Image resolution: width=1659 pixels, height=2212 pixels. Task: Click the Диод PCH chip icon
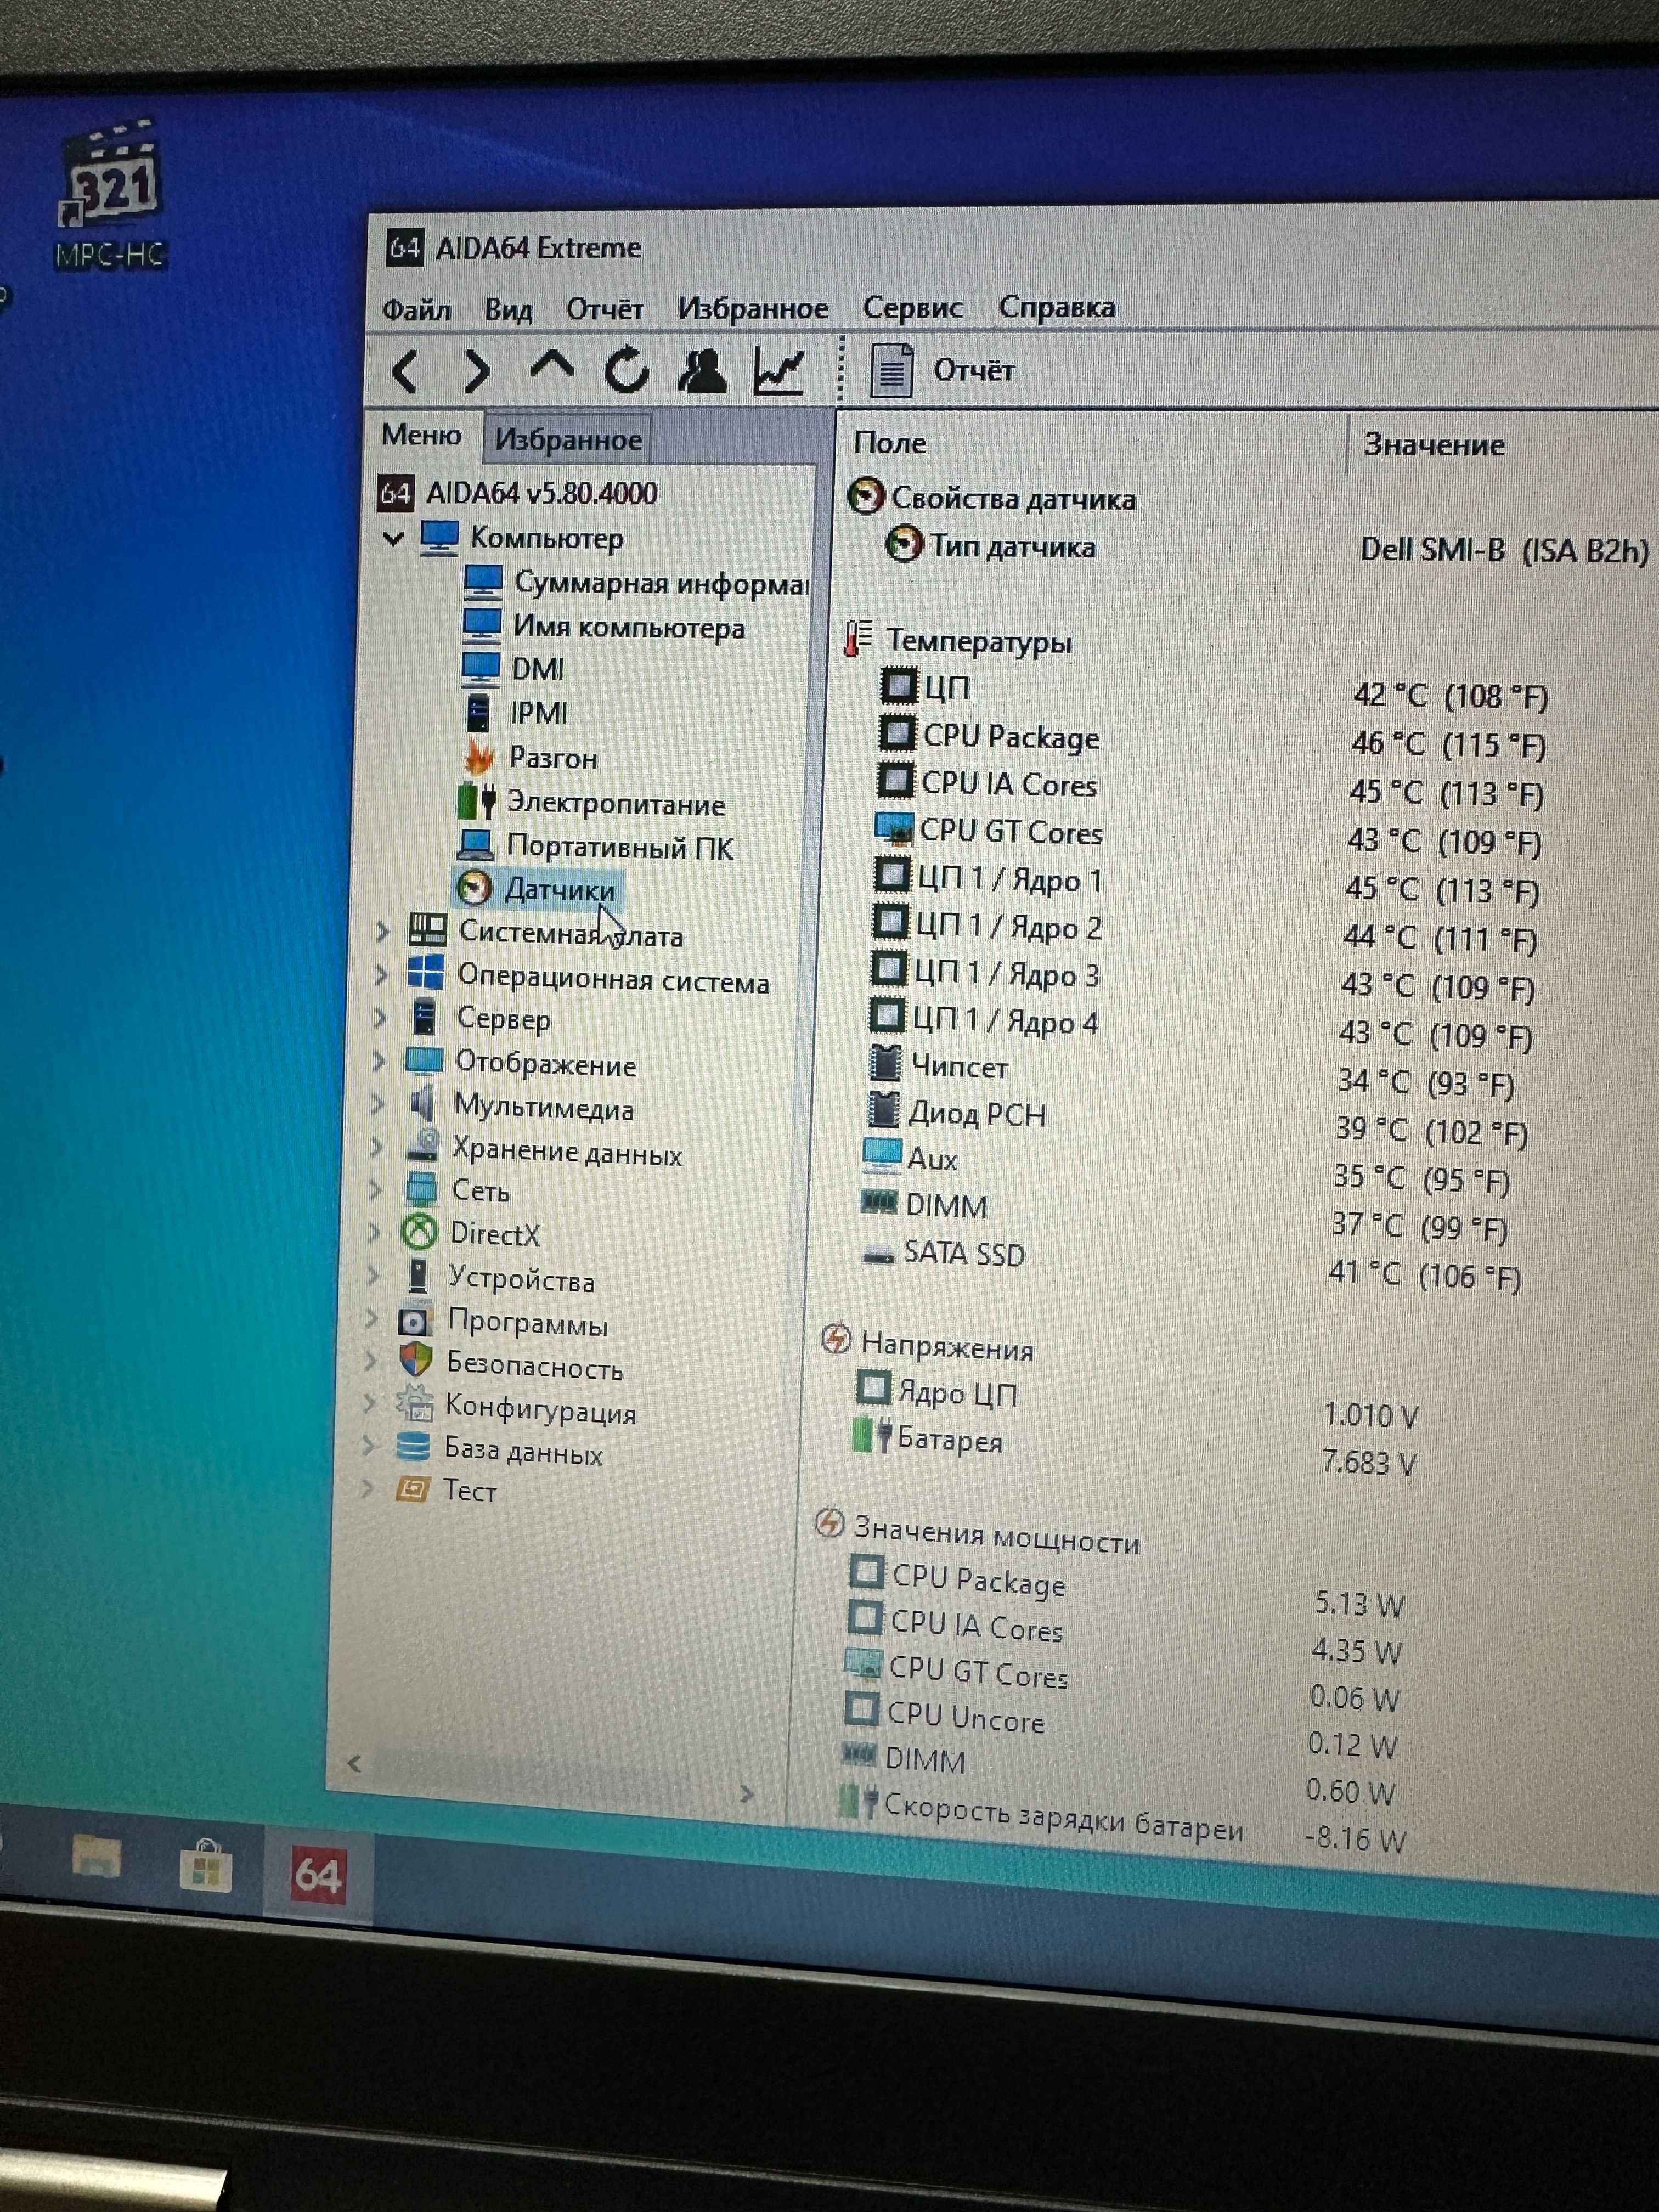[x=883, y=1110]
